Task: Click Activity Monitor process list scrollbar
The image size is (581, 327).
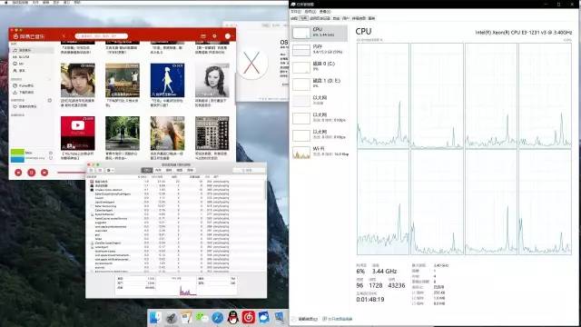Action: click(x=265, y=189)
